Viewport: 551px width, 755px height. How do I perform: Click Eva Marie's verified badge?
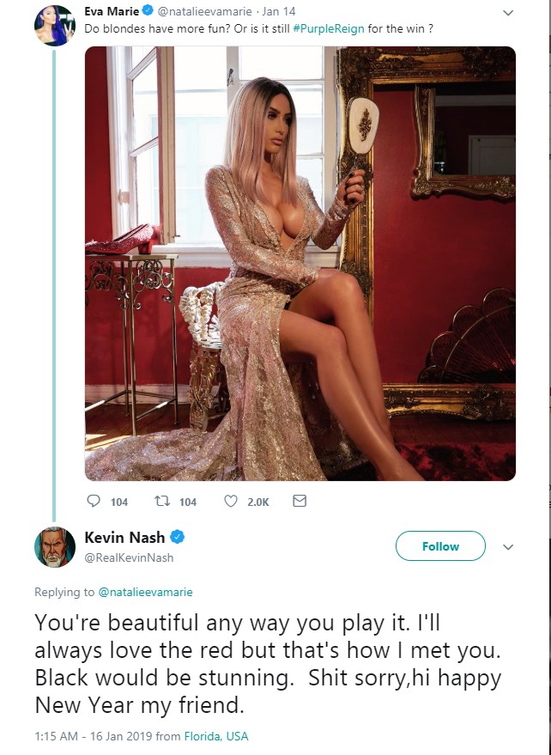[148, 10]
